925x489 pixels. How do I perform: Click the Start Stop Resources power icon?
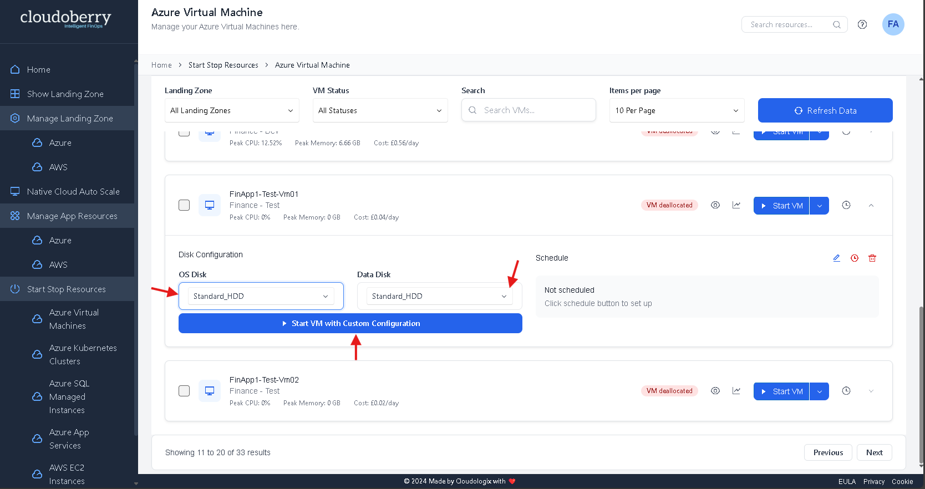[x=15, y=289]
